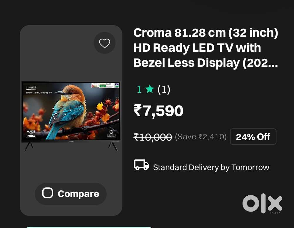Viewport: 294px width, 228px height.
Task: Click the OLX India logo watermark
Action: [x=262, y=203]
